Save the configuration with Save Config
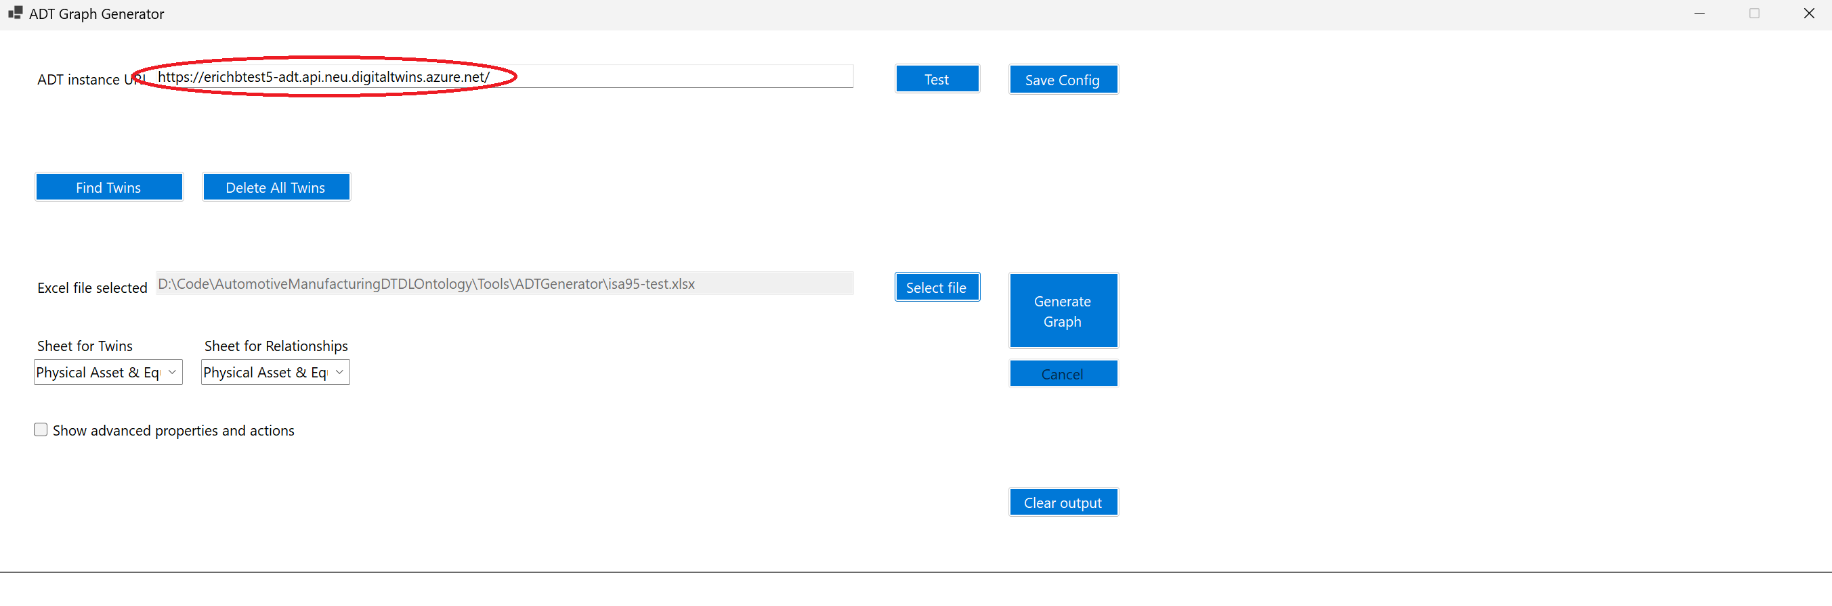This screenshot has height=606, width=1832. pos(1063,80)
